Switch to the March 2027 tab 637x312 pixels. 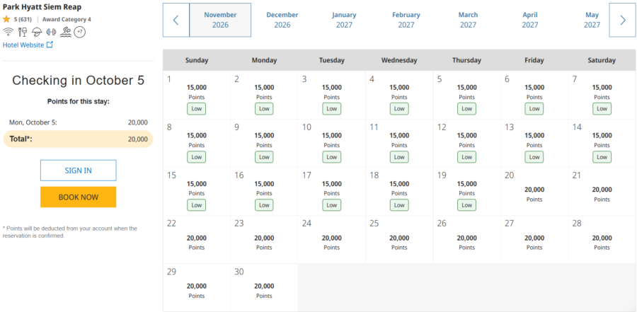pos(468,20)
